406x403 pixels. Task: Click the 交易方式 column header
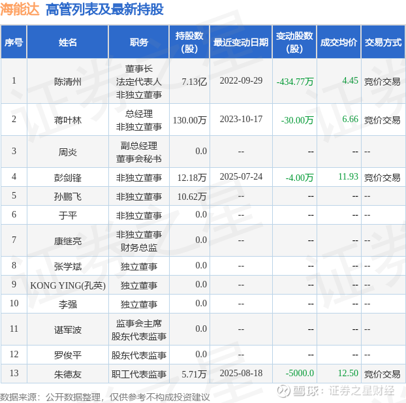383,42
